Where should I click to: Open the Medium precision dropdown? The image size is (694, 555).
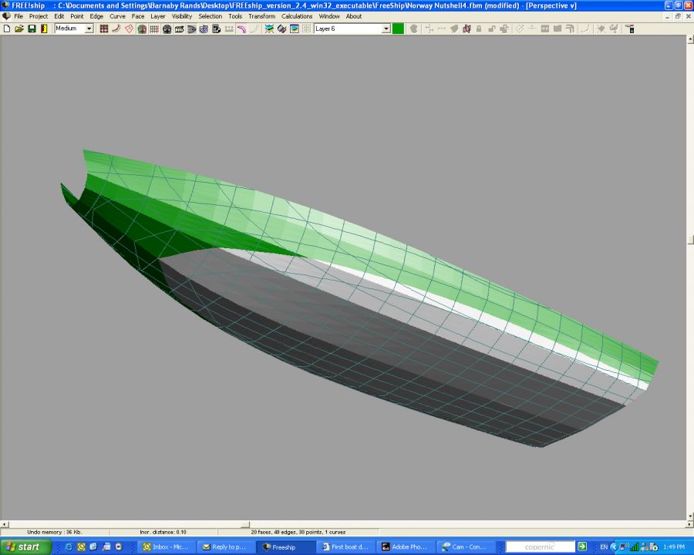coord(89,29)
